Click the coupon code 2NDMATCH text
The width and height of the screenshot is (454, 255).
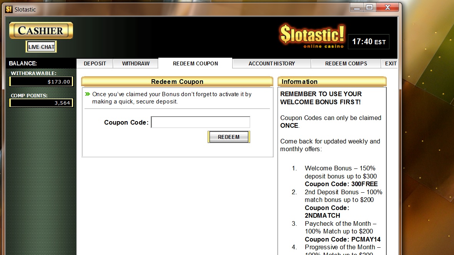coord(322,216)
